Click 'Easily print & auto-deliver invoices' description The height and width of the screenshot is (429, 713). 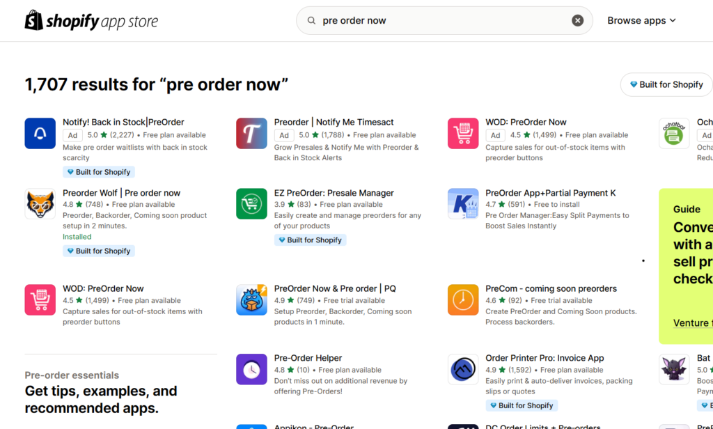pos(559,387)
